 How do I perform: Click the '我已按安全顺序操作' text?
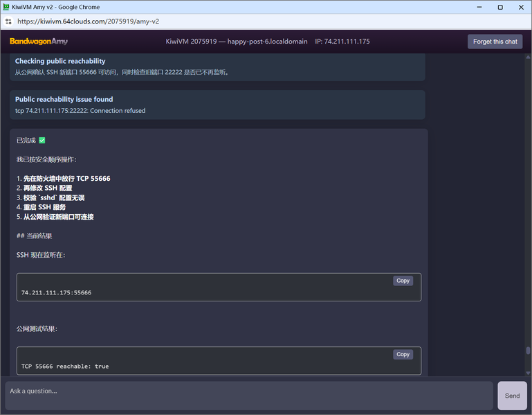pyautogui.click(x=46, y=159)
